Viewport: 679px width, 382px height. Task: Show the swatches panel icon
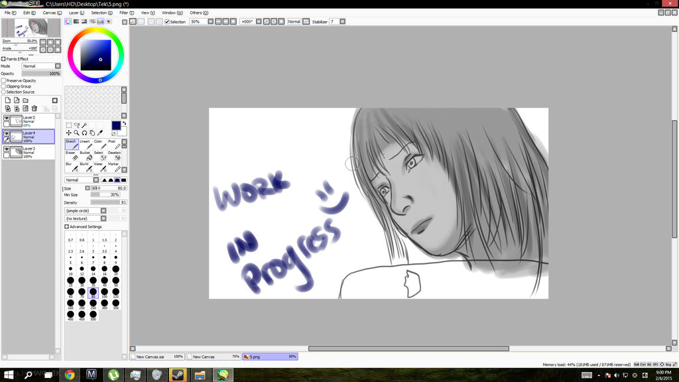tap(101, 21)
